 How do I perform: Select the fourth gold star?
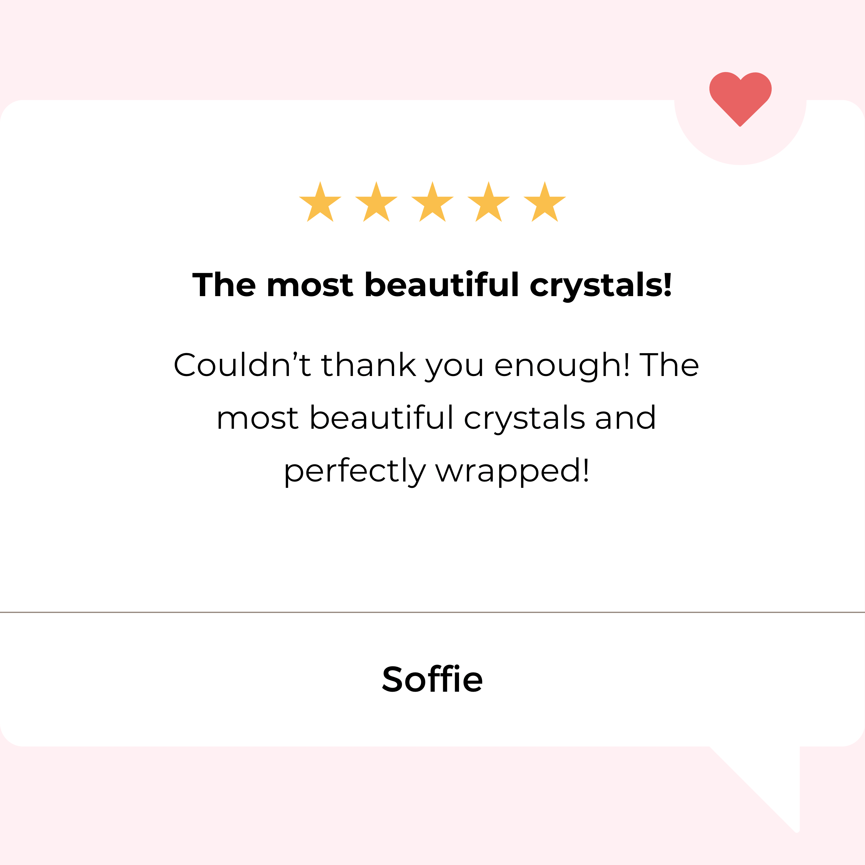[488, 202]
